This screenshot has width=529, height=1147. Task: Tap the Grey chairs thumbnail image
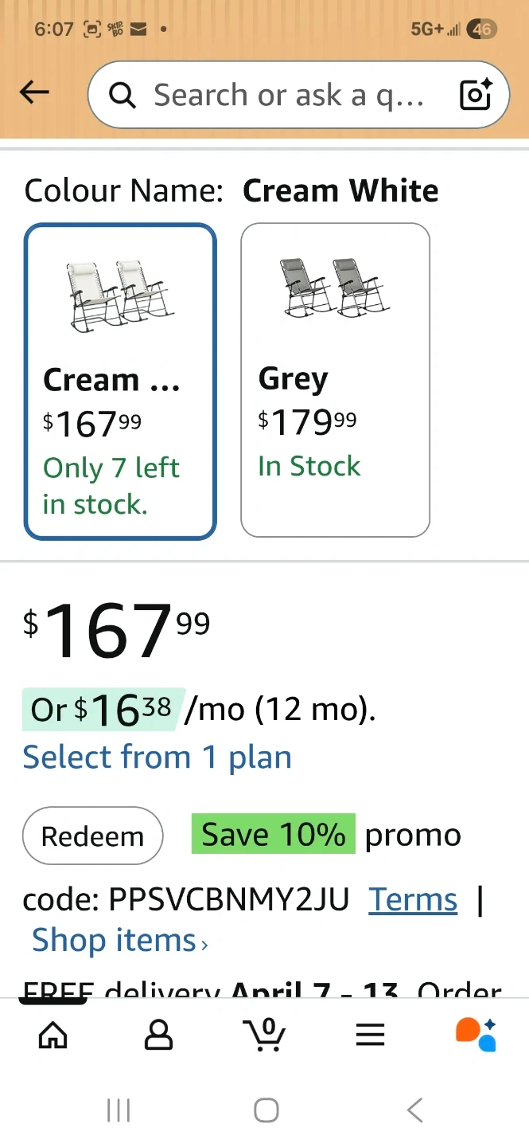[x=335, y=288]
